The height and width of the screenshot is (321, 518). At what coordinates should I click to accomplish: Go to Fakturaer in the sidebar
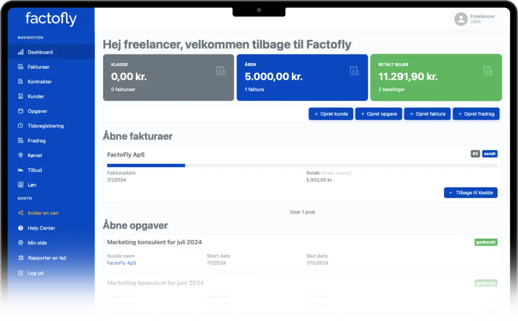point(51,67)
